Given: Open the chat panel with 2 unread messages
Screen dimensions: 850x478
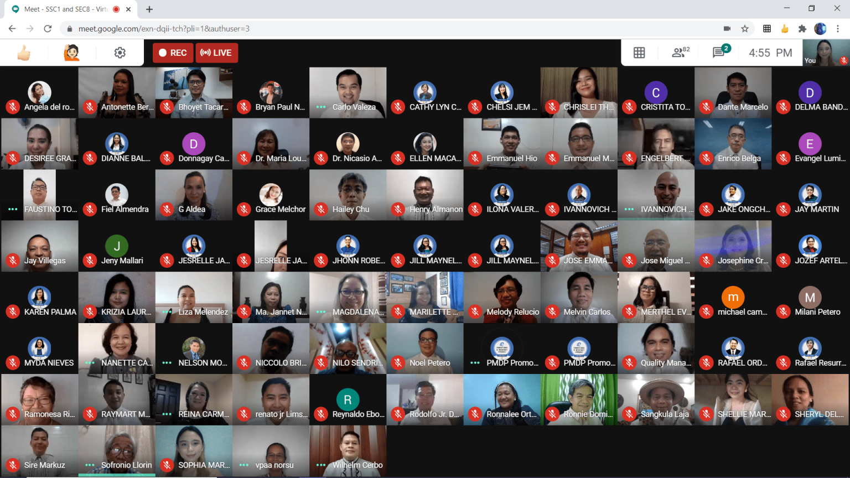Looking at the screenshot, I should [x=718, y=52].
